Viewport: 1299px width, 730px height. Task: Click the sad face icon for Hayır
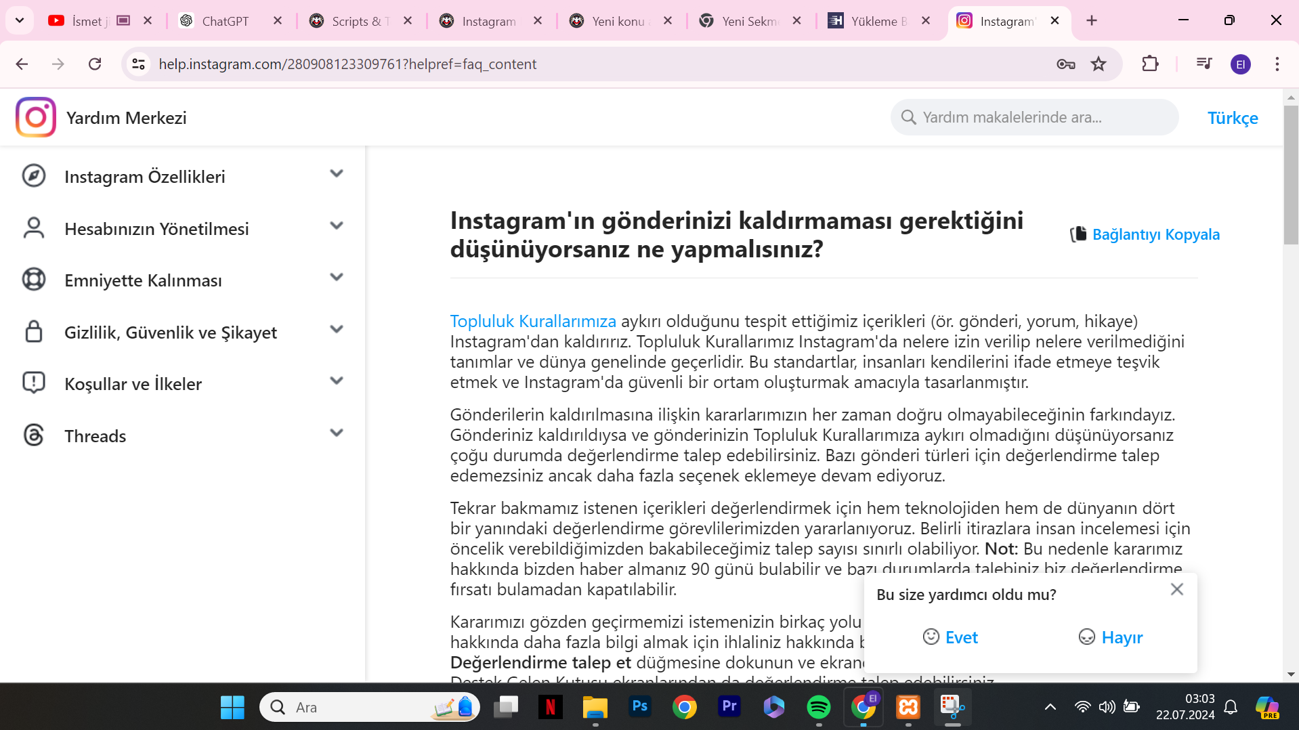(x=1087, y=637)
